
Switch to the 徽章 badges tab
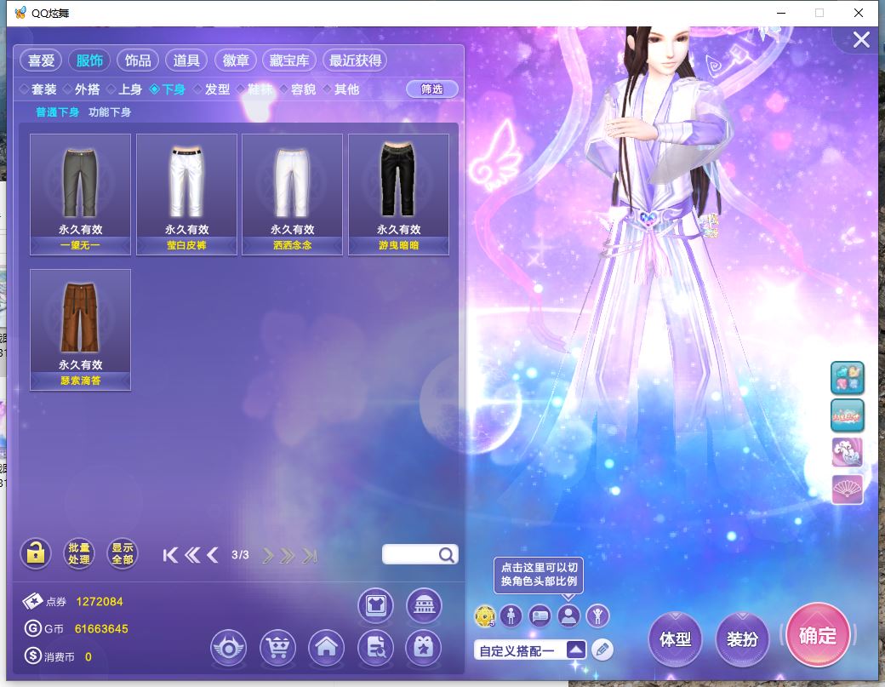236,60
